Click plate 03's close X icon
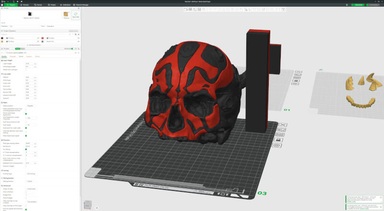Screen dimensions: 384x211 [x=282, y=125]
